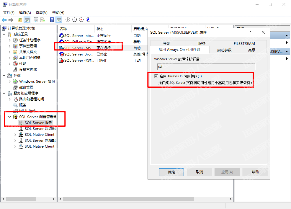Collapse the SQL Server 配置管理器 node
291x209 pixels.
pos(10,117)
